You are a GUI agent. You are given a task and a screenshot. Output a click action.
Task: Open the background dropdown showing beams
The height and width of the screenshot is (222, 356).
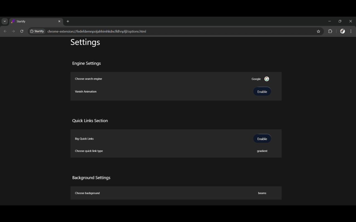coord(262,193)
